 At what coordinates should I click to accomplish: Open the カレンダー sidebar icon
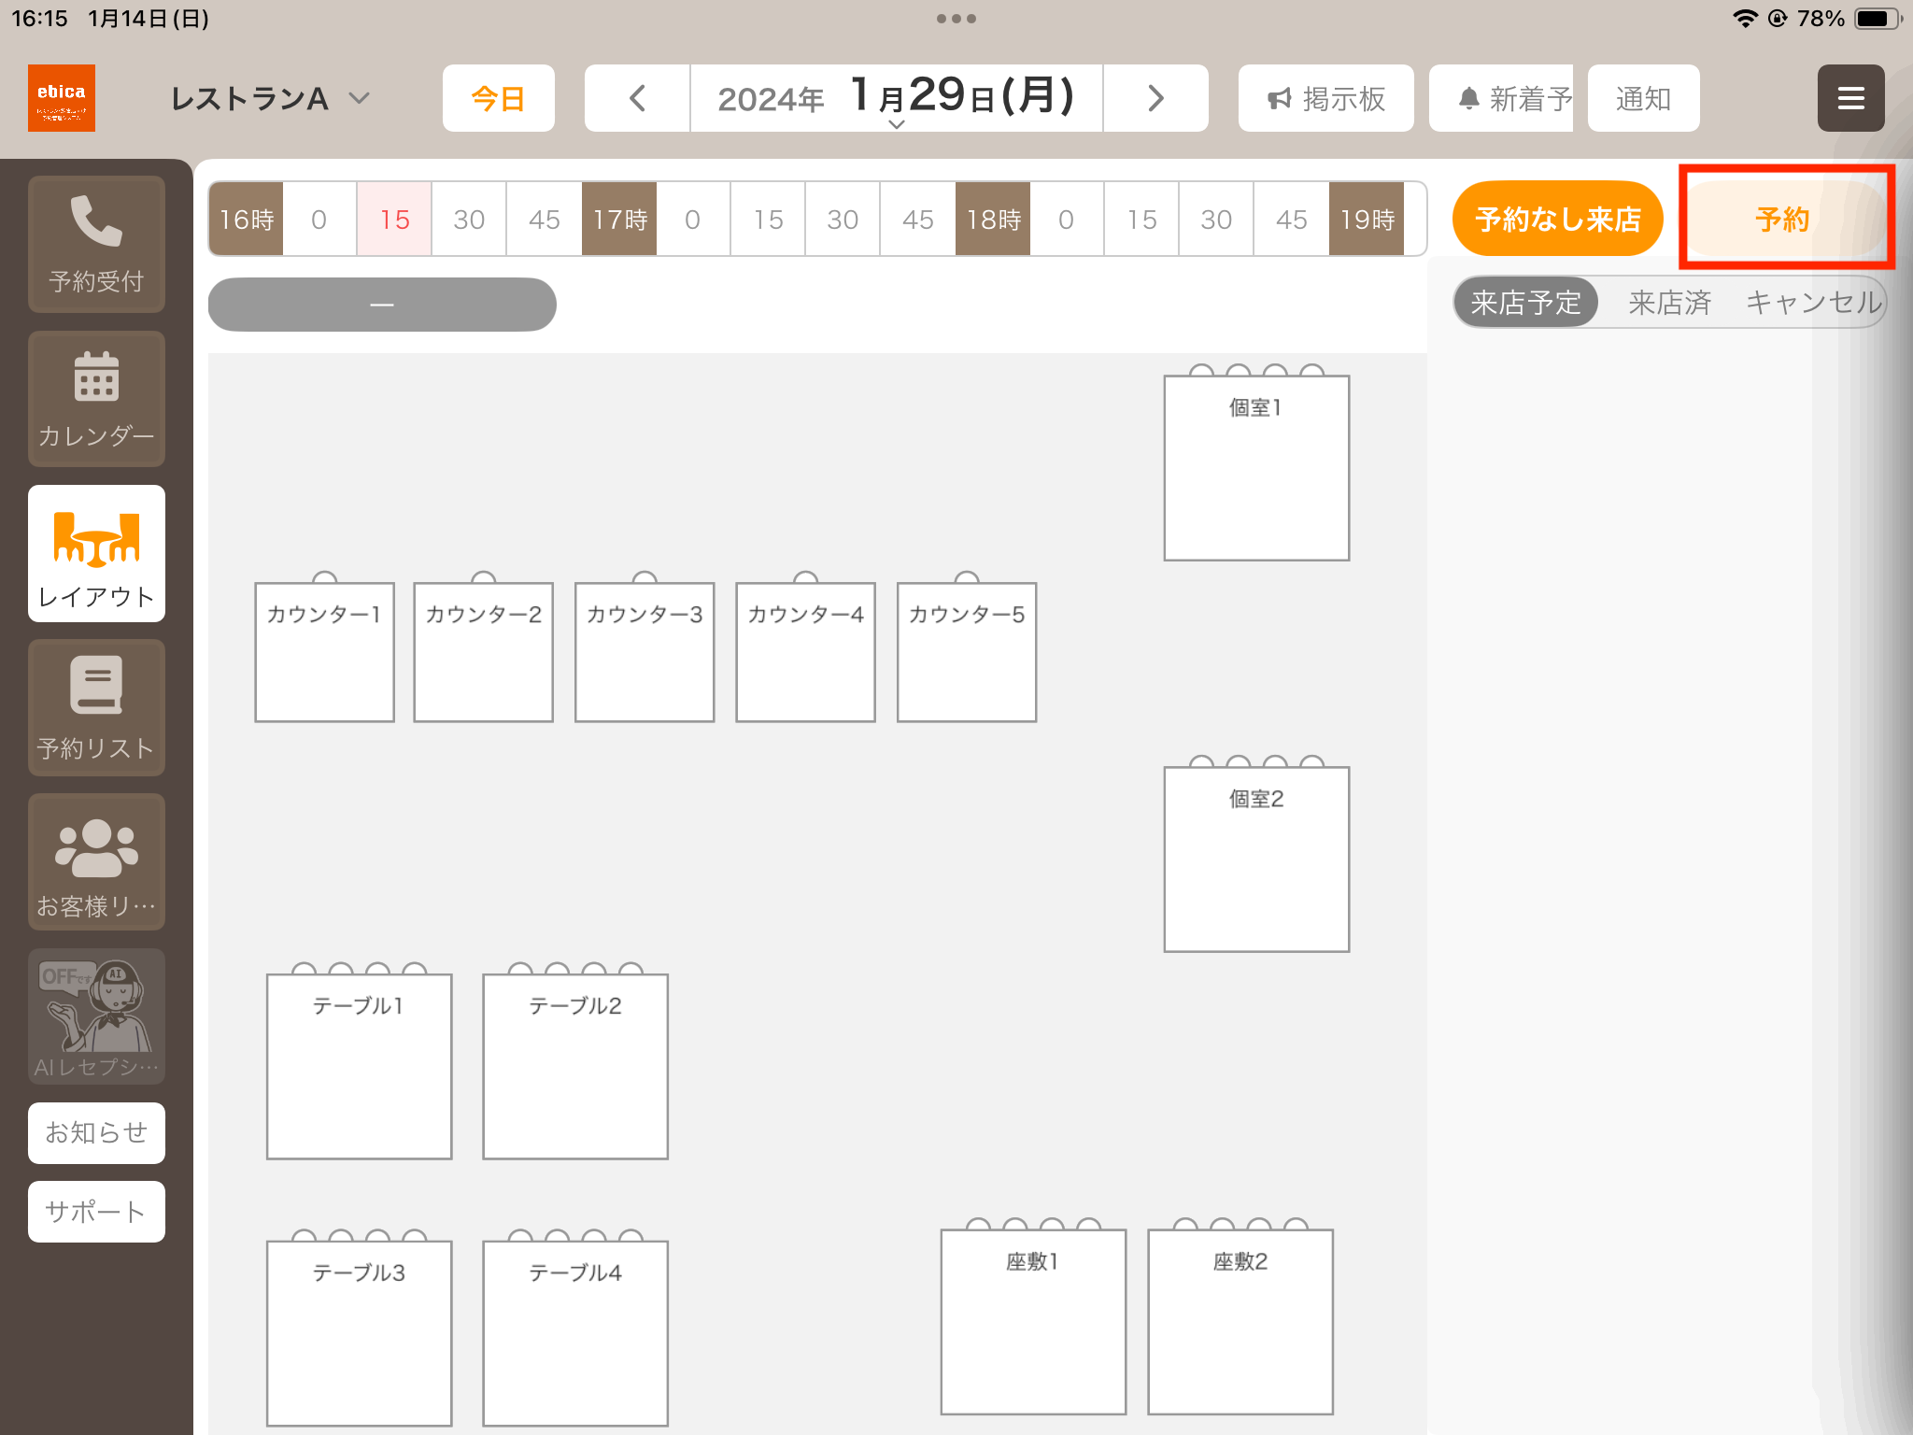click(96, 399)
